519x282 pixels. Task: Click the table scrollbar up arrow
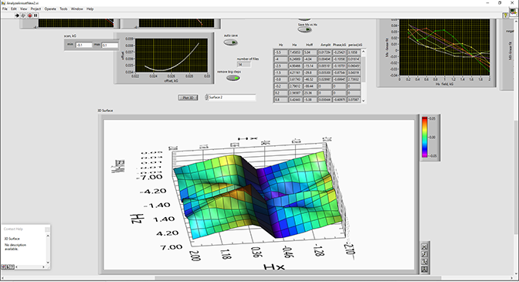[x=364, y=51]
